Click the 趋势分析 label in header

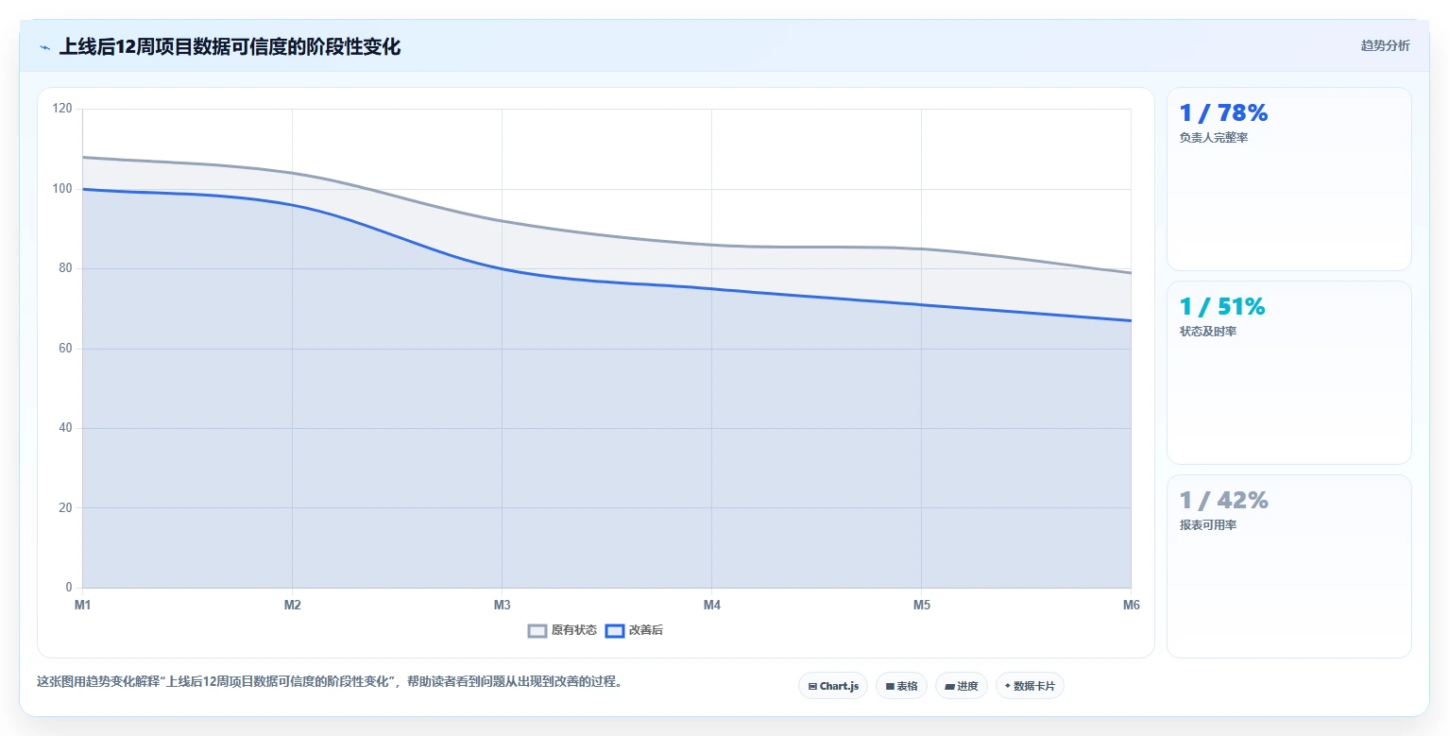tap(1385, 46)
